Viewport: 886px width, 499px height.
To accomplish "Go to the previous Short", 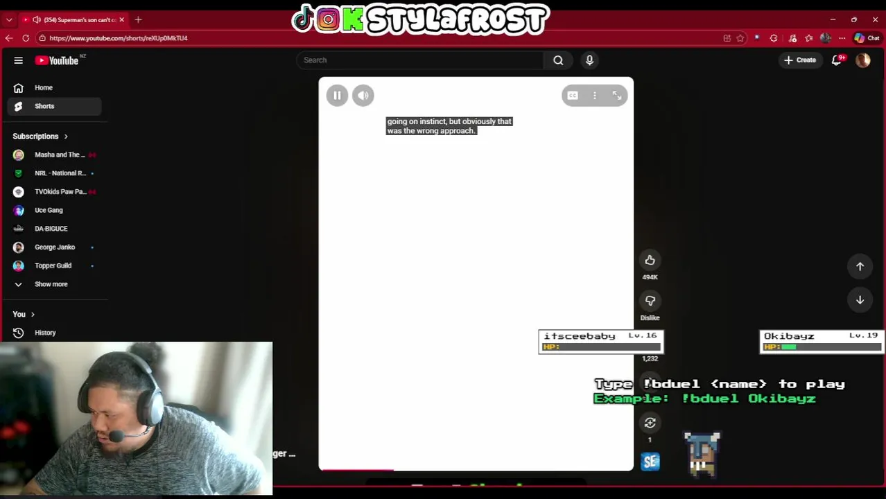I will [860, 266].
